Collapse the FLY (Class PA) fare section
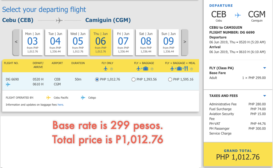This screenshot has width=273, height=168. pyautogui.click(x=264, y=68)
